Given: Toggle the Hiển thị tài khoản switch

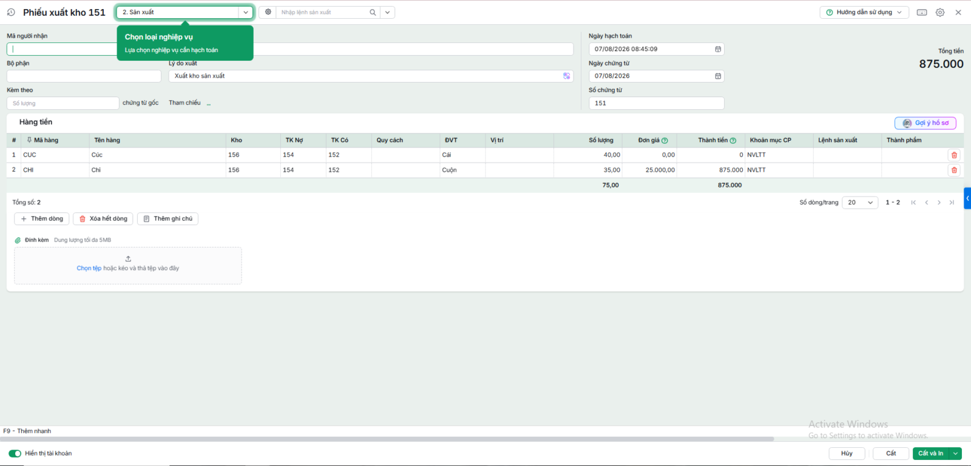Looking at the screenshot, I should tap(15, 453).
